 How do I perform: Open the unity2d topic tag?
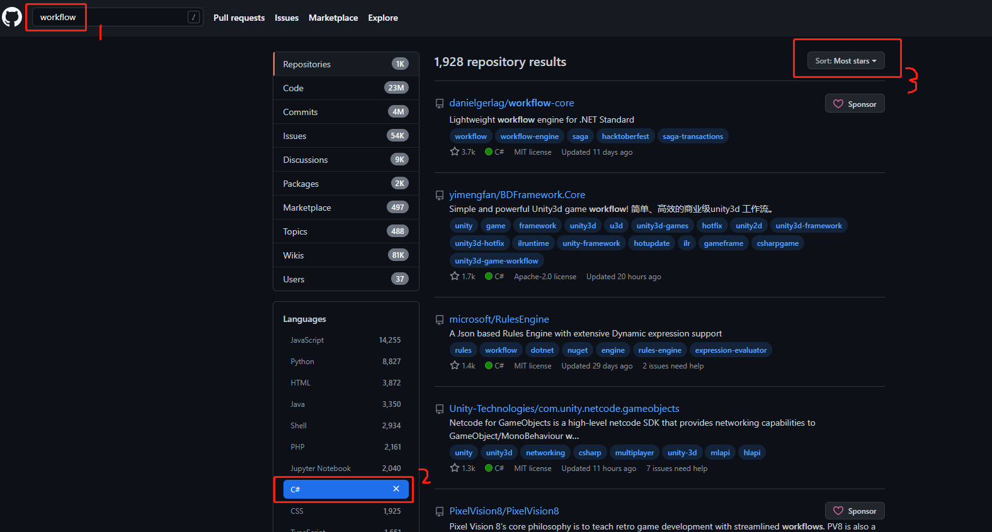click(748, 226)
